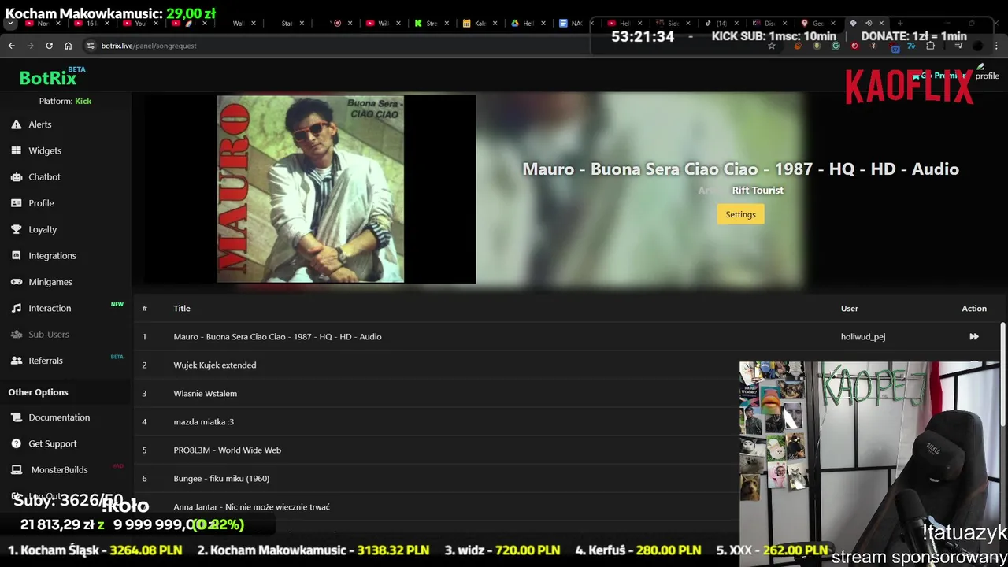Click the user name 'holiwud_pej'

click(x=863, y=337)
